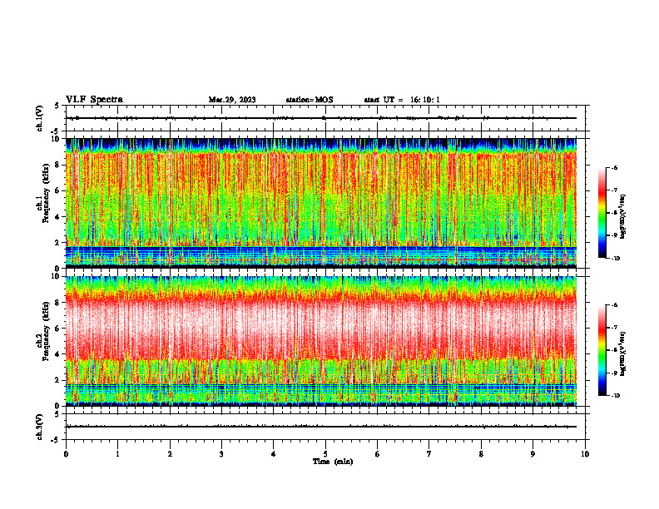Click the x-axis tick label "8" minutes
This screenshot has height=509, width=659.
pos(481,454)
